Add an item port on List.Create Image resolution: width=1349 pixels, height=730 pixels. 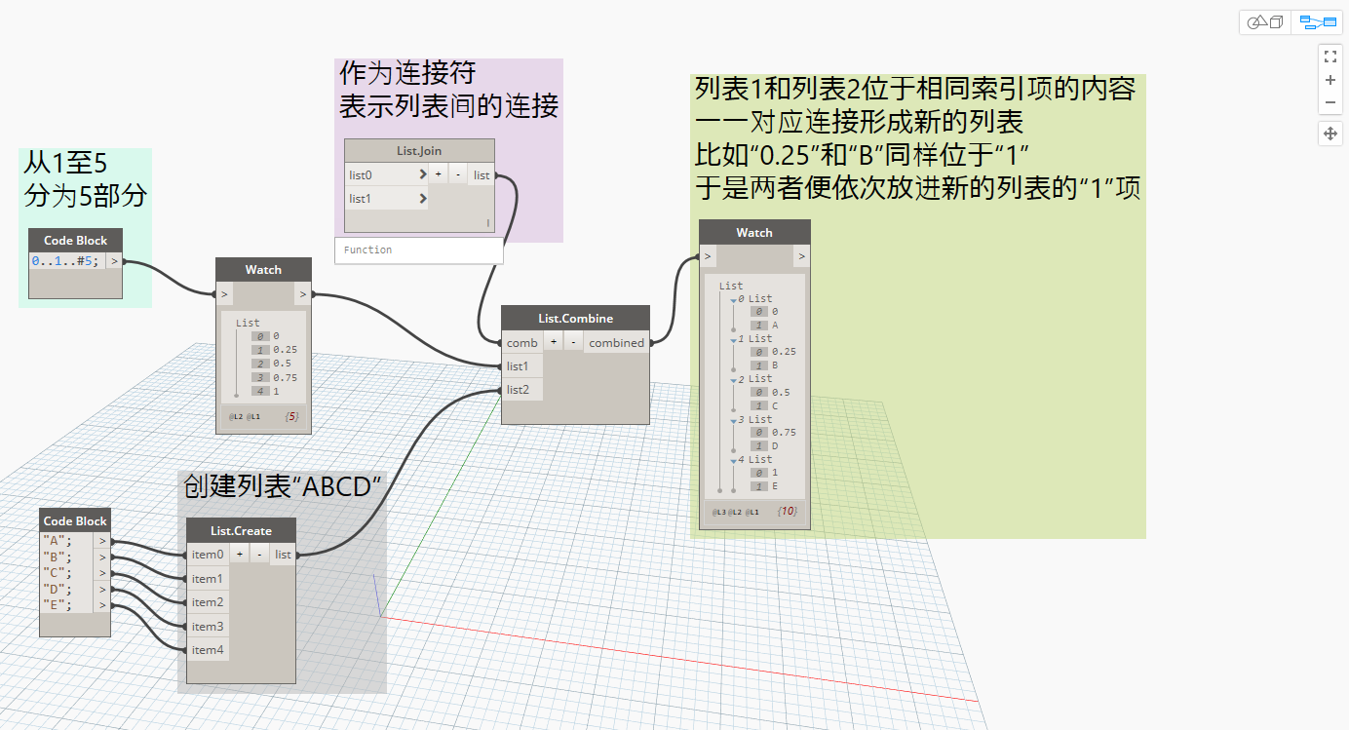pos(240,555)
